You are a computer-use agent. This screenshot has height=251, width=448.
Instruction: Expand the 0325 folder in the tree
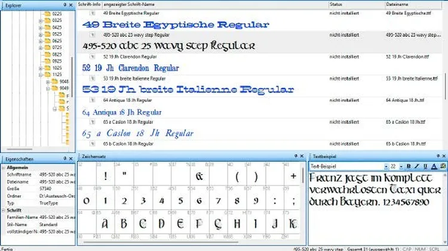[41, 20]
